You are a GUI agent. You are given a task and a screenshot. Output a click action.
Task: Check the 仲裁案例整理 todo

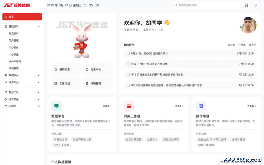click(128, 85)
